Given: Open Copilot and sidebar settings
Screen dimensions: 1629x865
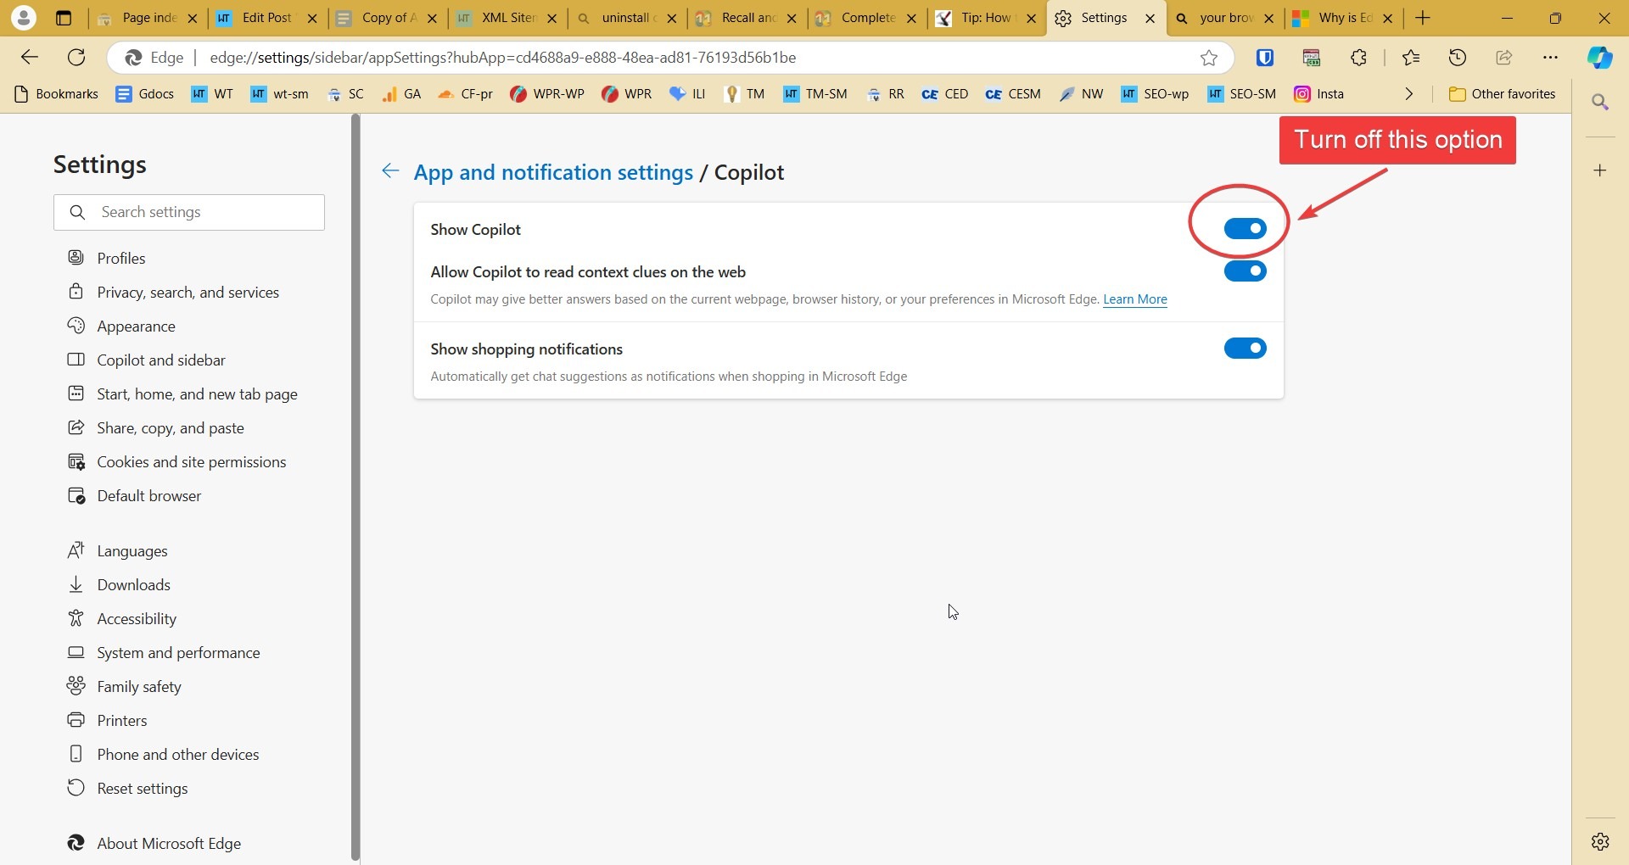Looking at the screenshot, I should (x=161, y=360).
